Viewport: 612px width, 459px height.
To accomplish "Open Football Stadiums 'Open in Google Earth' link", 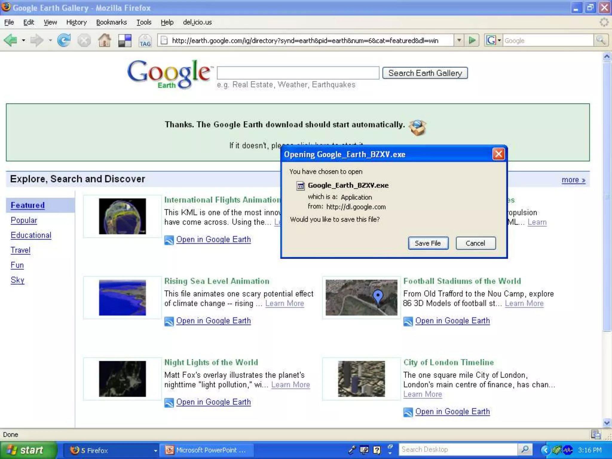I will click(452, 321).
